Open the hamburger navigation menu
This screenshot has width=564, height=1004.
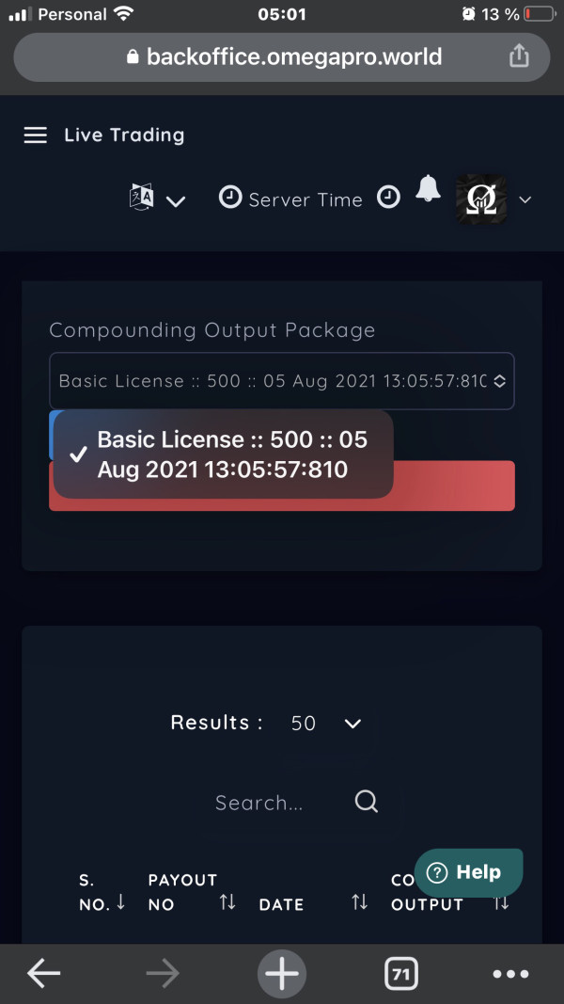tap(35, 135)
